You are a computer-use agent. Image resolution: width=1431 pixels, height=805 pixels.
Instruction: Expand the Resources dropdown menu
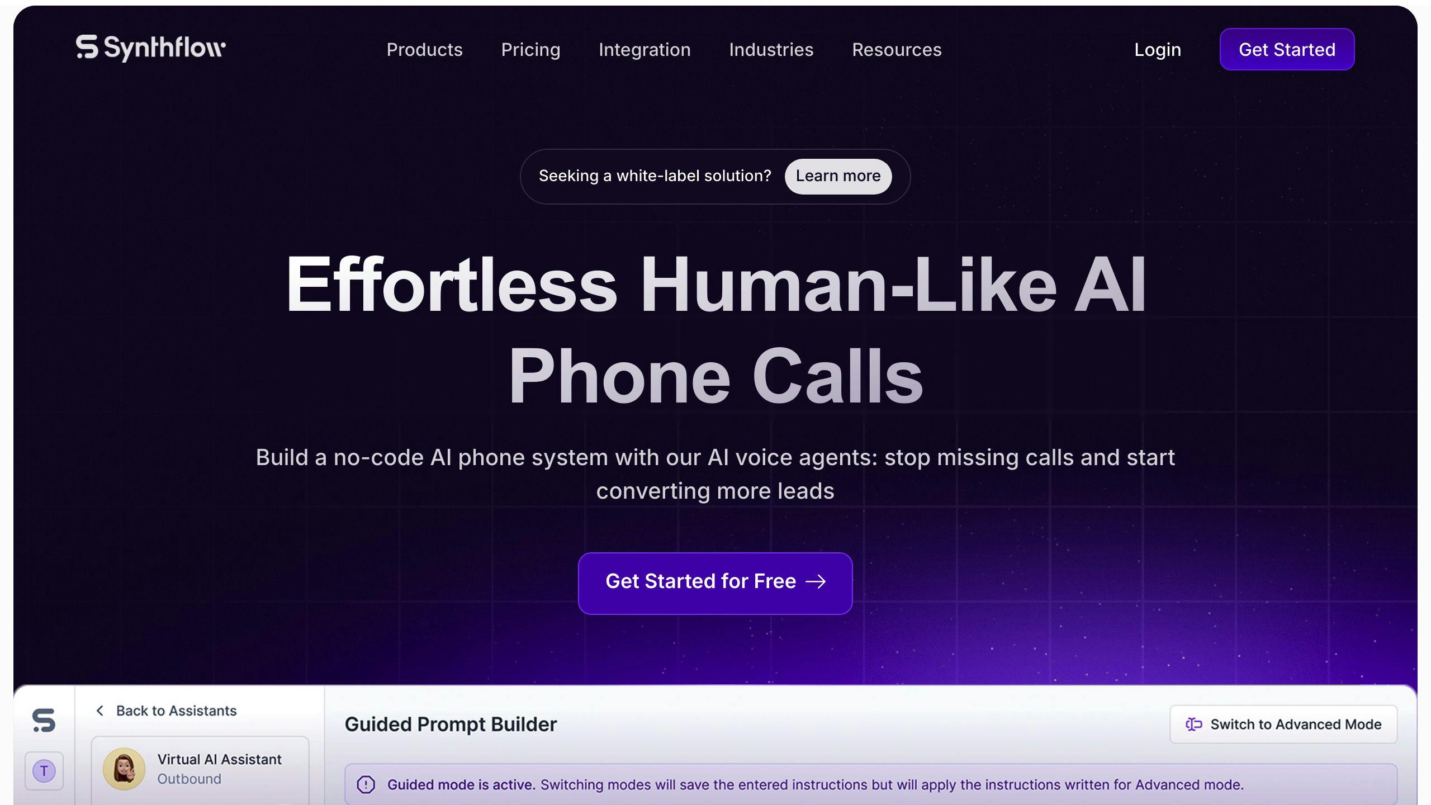click(897, 49)
